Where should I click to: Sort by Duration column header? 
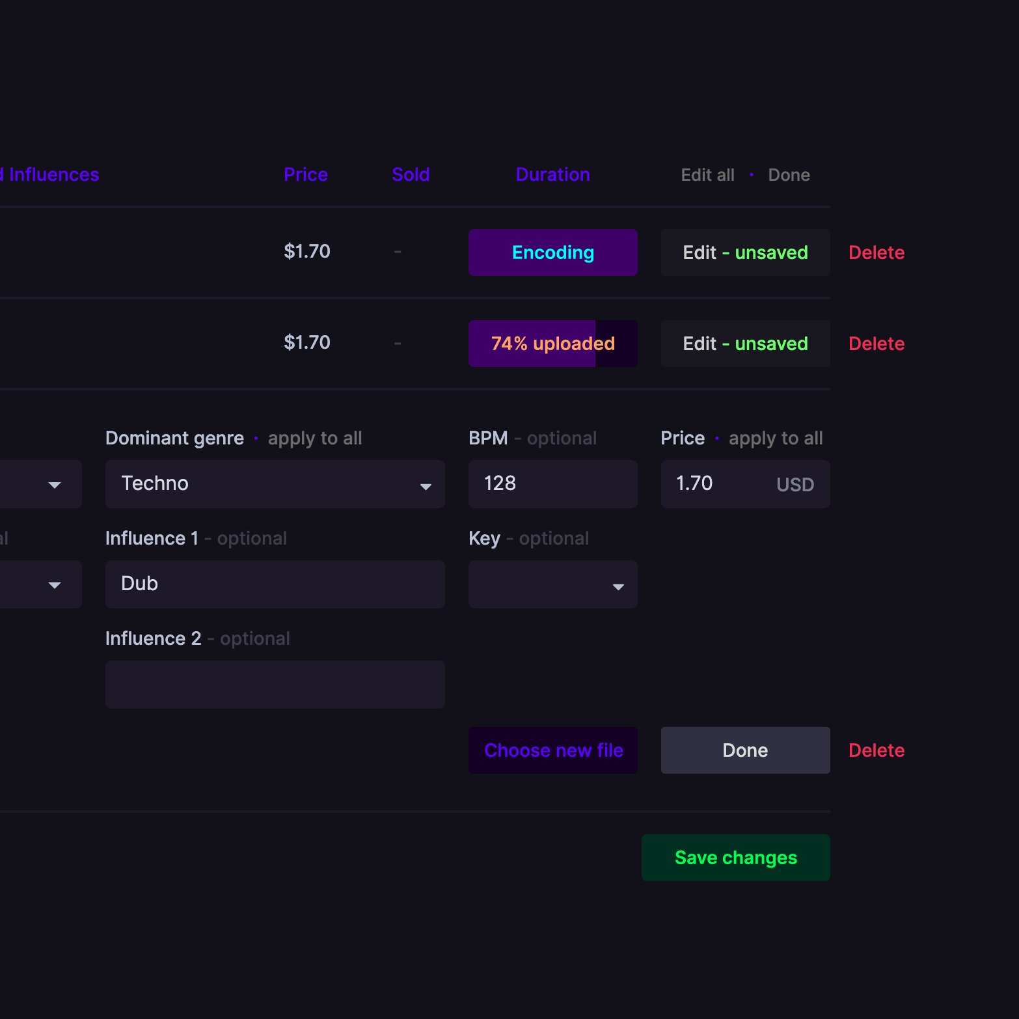(x=552, y=174)
